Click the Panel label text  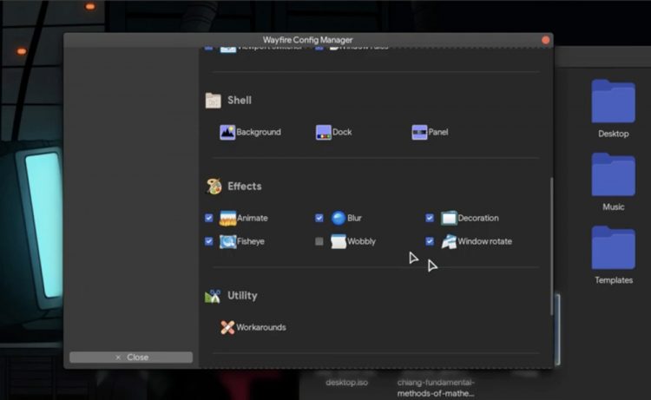point(438,133)
